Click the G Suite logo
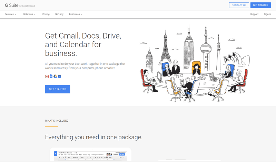This screenshot has height=162, width=276. (x=12, y=5)
